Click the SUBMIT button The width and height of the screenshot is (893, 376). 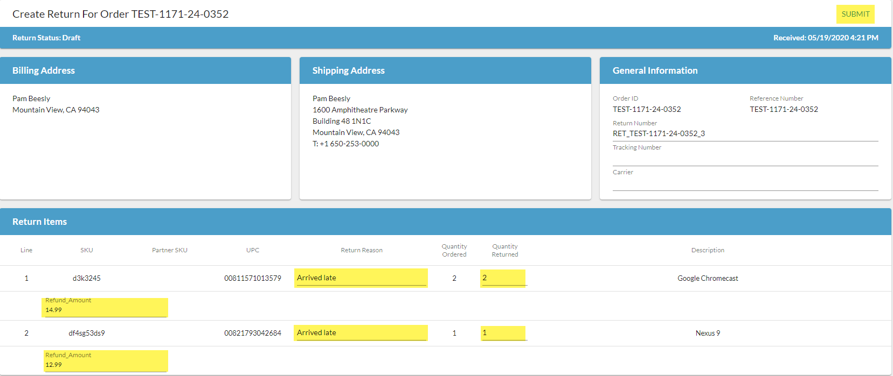point(855,14)
